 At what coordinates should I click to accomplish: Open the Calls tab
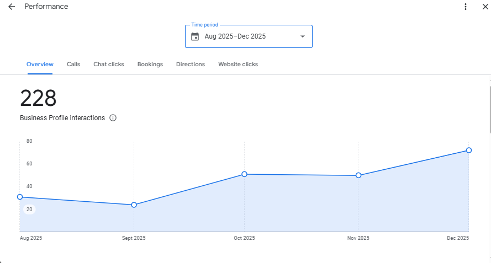point(73,64)
